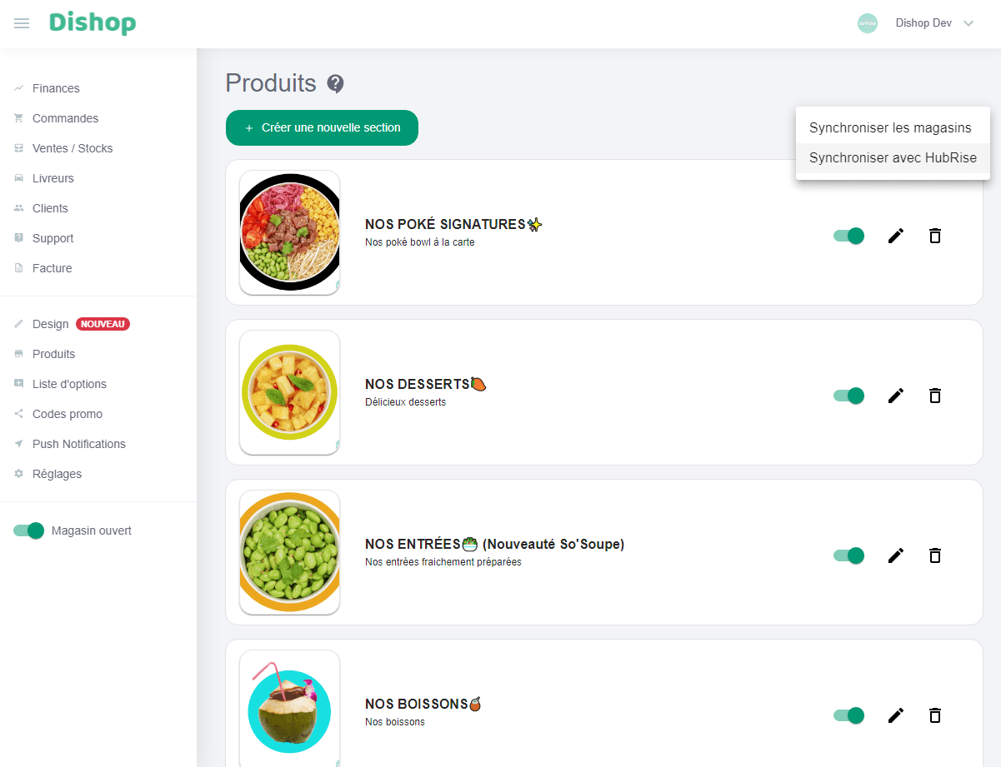Choose Synchroniser avec HubRise option
Viewport: 1001px width, 767px height.
coord(893,157)
